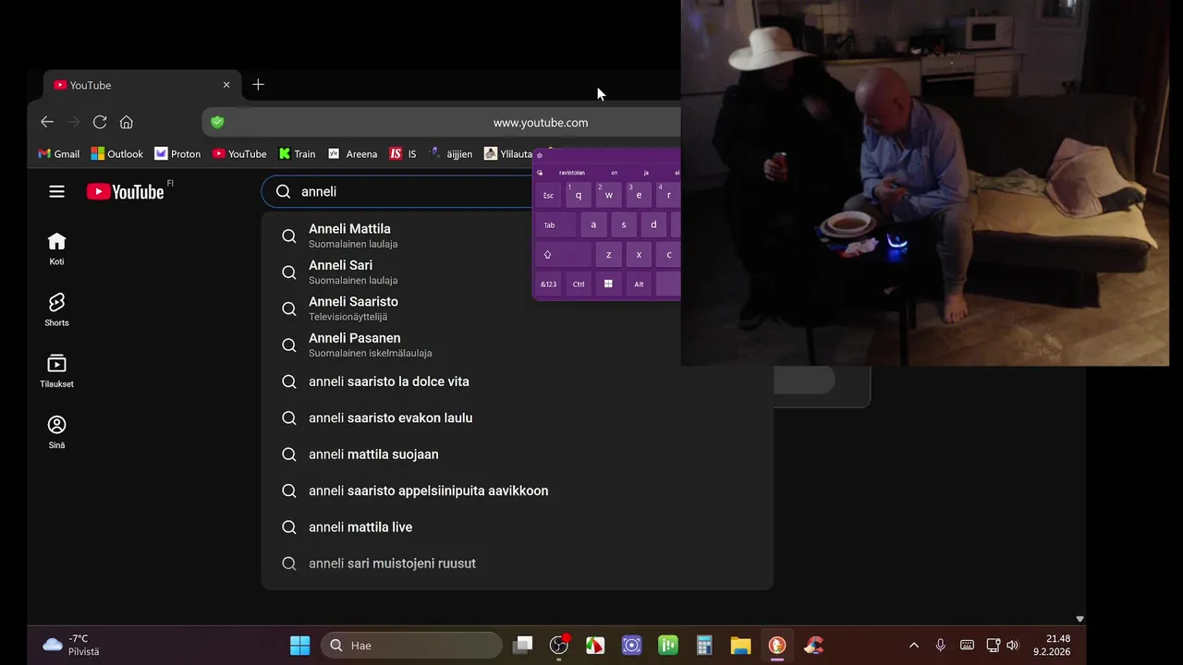Click the Hae taskbar search box

click(x=411, y=645)
